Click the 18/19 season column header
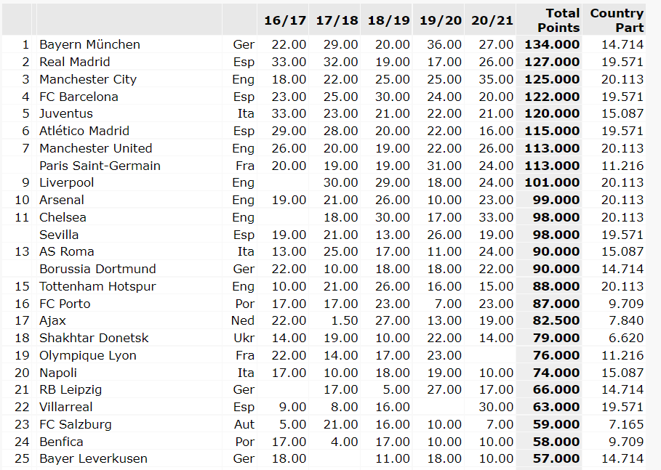This screenshot has width=661, height=470. 388,21
